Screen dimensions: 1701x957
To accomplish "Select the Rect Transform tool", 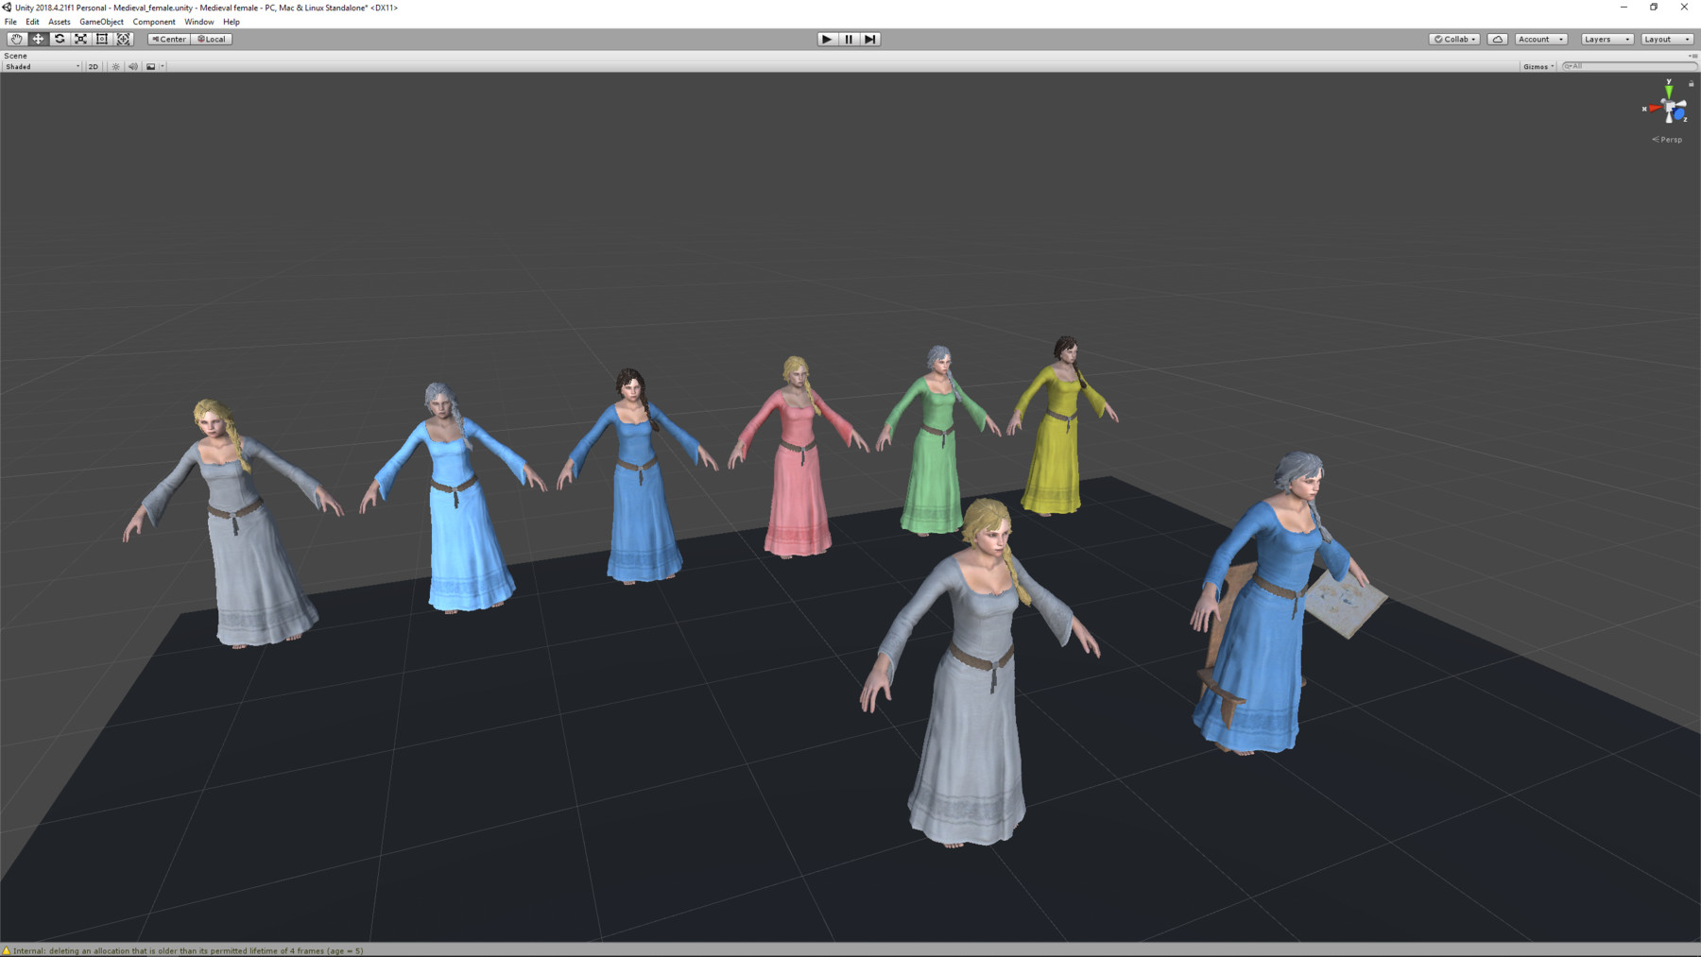I will [102, 39].
